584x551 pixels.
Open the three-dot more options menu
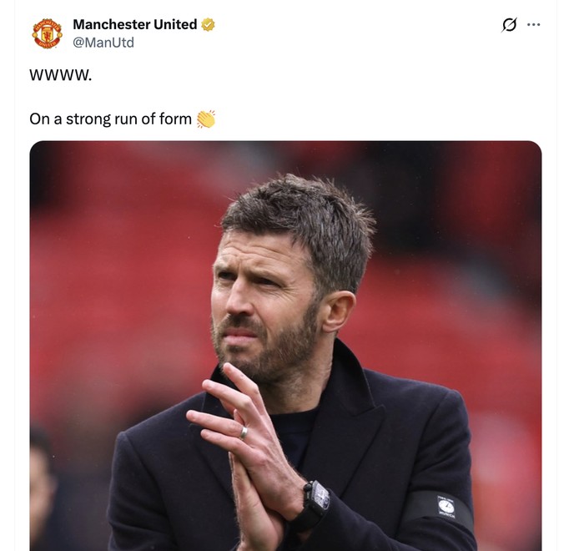pyautogui.click(x=534, y=25)
